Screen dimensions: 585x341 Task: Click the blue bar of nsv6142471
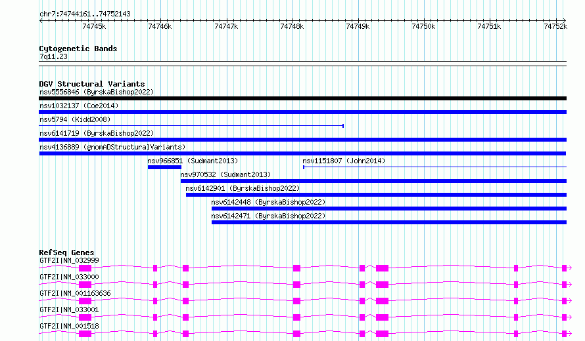[389, 222]
